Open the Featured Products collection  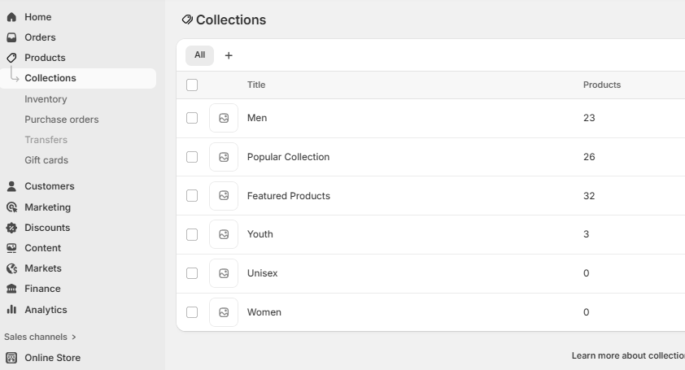[289, 196]
